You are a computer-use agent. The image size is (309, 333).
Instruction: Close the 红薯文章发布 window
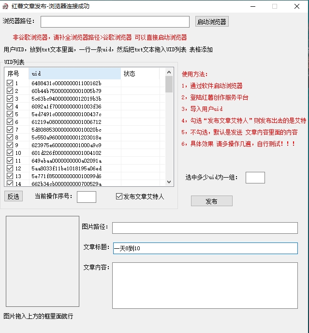(x=297, y=6)
